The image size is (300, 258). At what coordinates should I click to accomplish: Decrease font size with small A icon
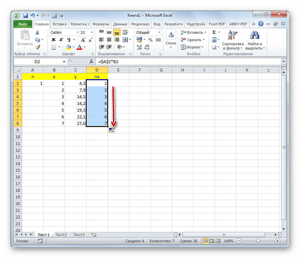[90, 40]
